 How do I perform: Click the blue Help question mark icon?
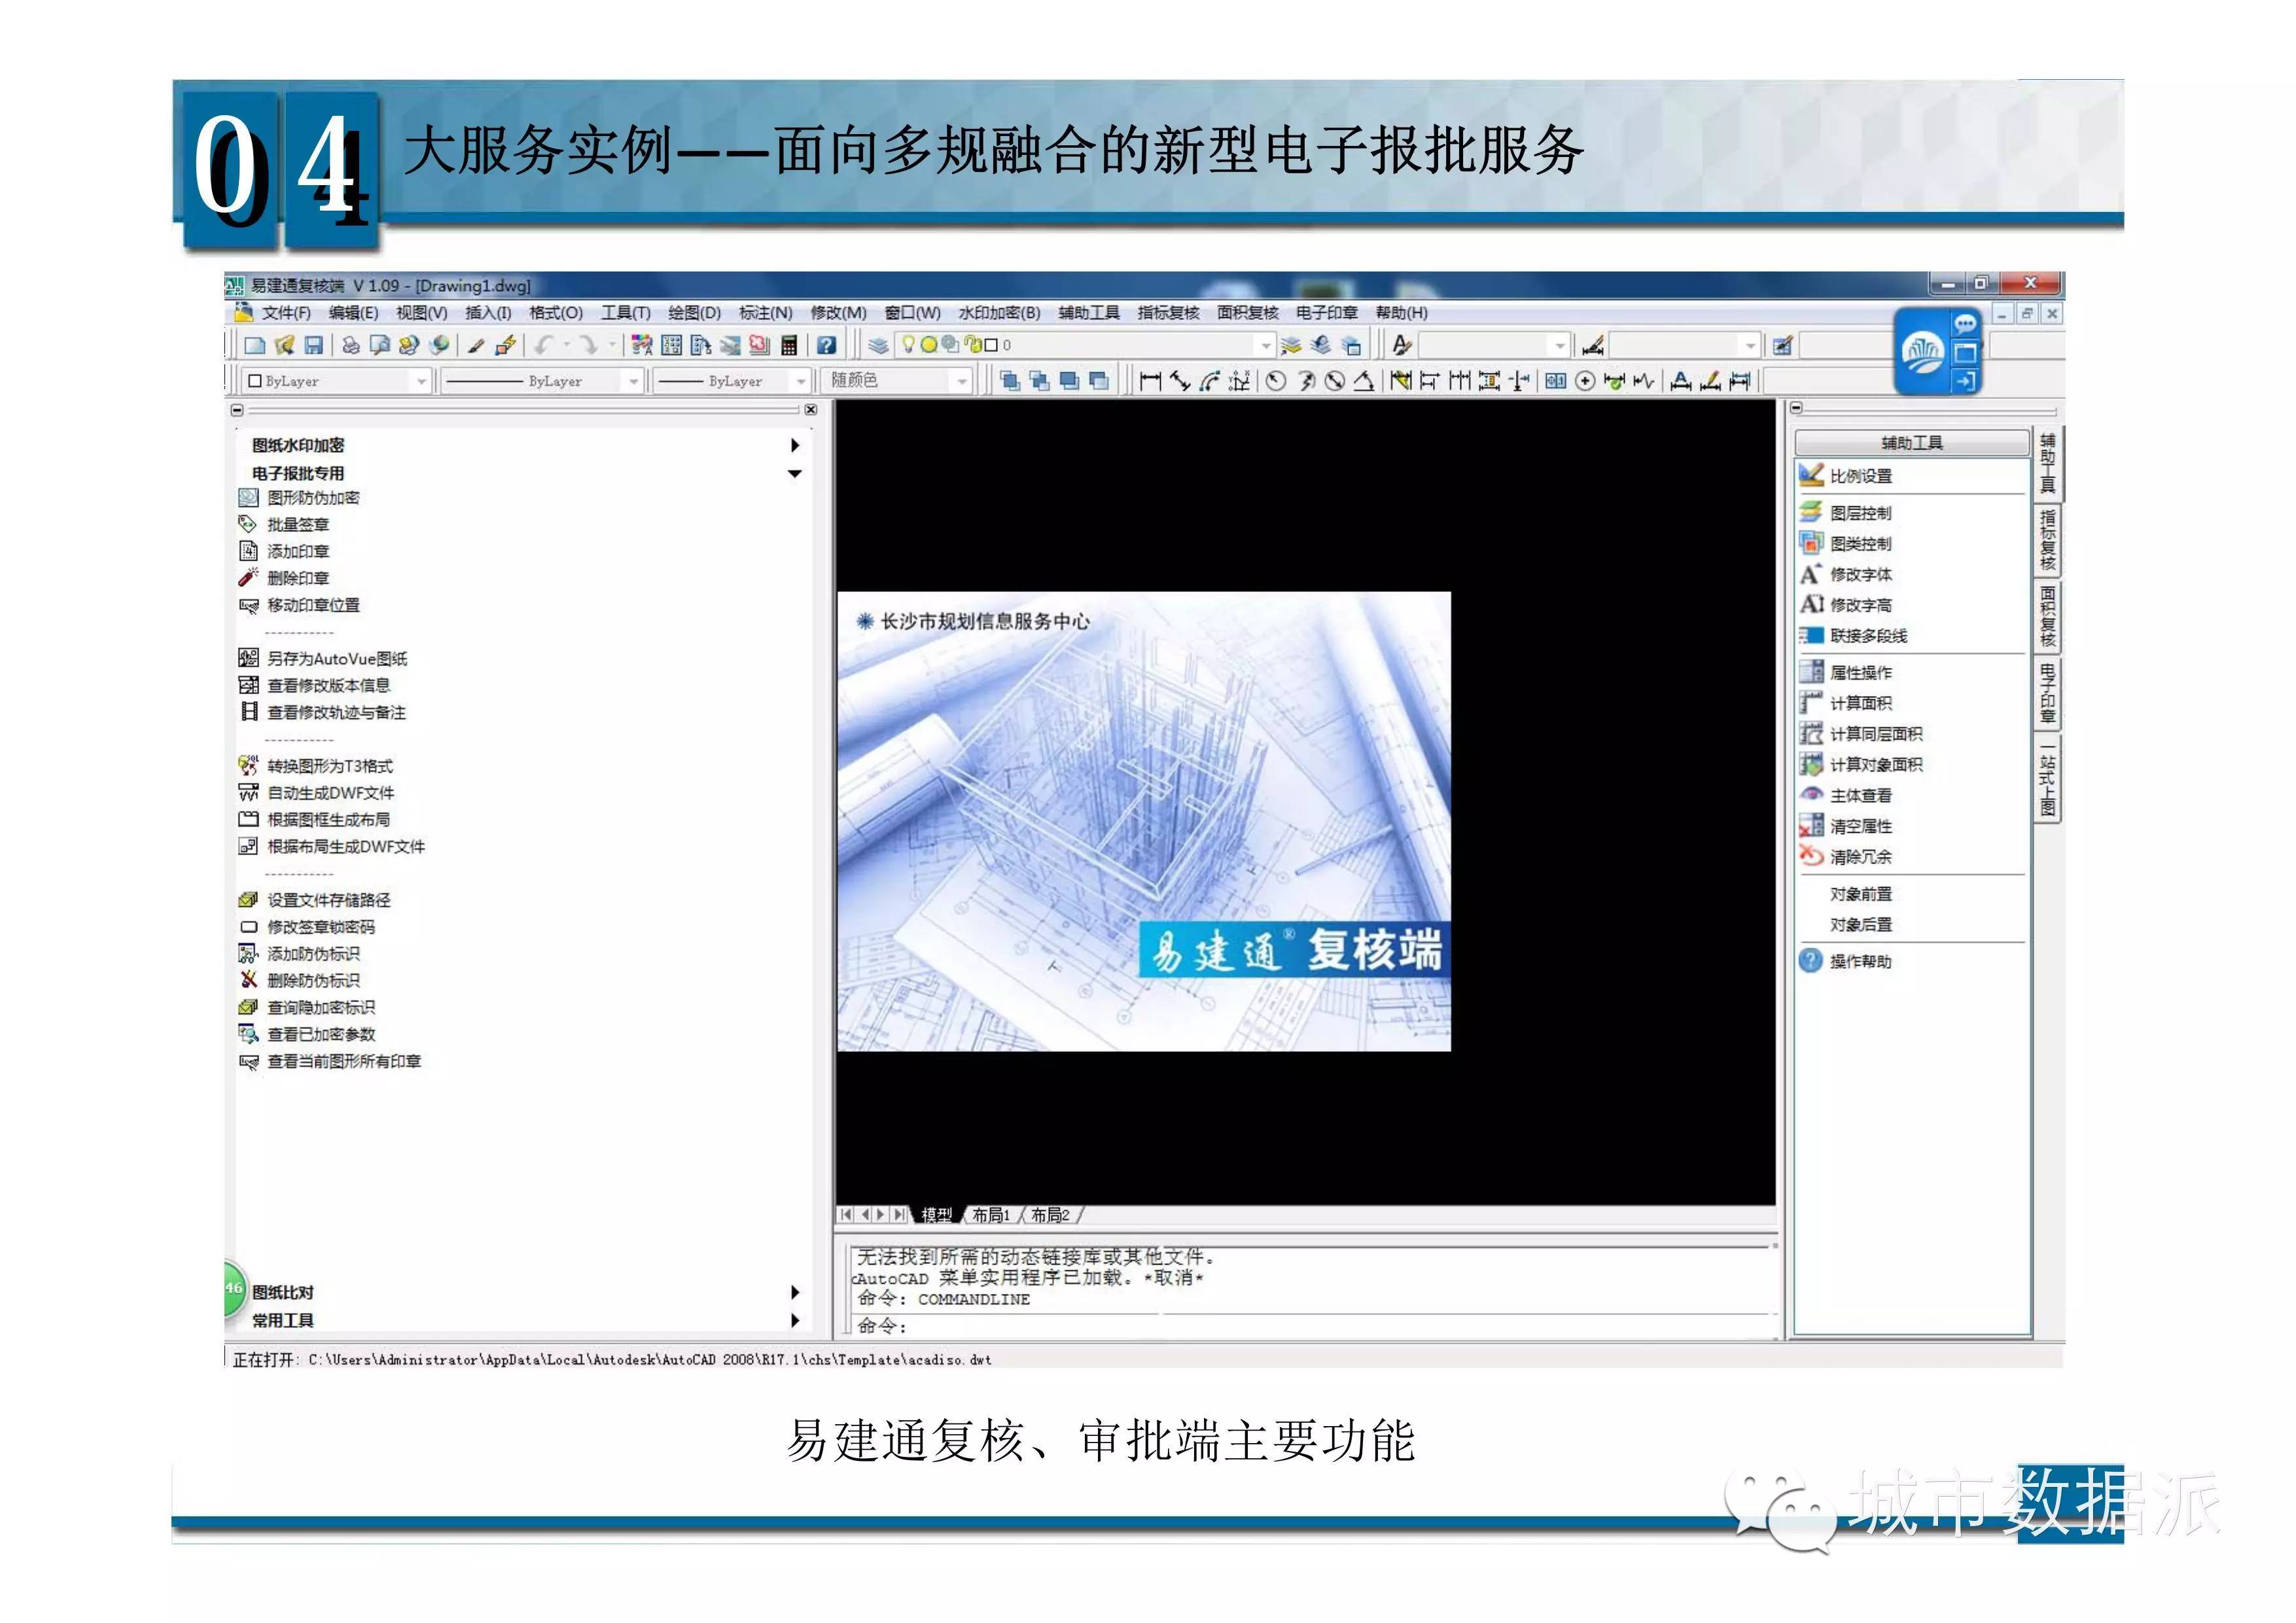click(826, 346)
